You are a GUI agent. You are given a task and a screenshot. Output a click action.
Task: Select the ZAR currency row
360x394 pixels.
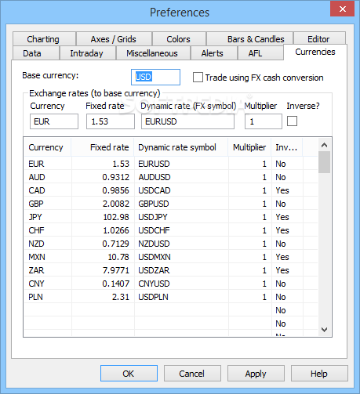[171, 270]
